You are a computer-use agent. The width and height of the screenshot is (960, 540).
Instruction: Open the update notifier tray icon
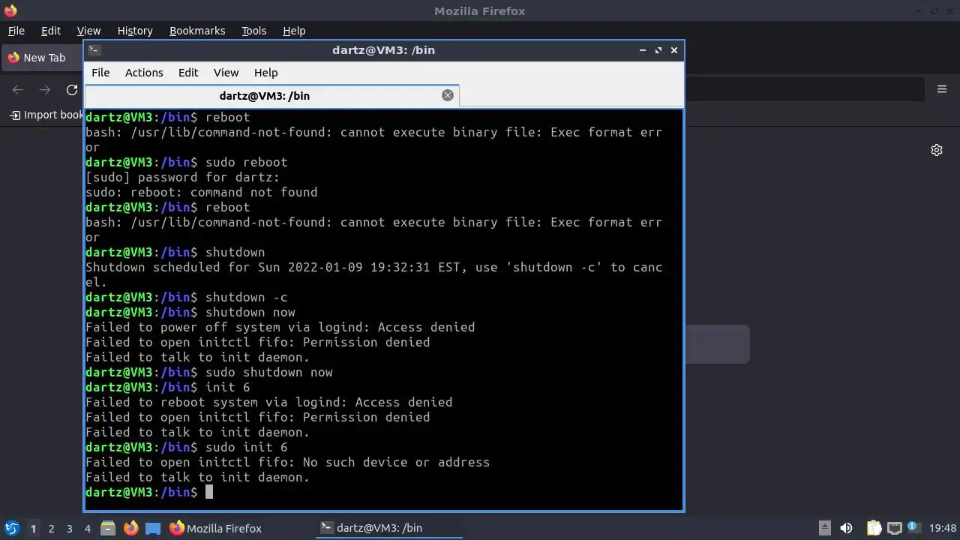[x=914, y=527]
